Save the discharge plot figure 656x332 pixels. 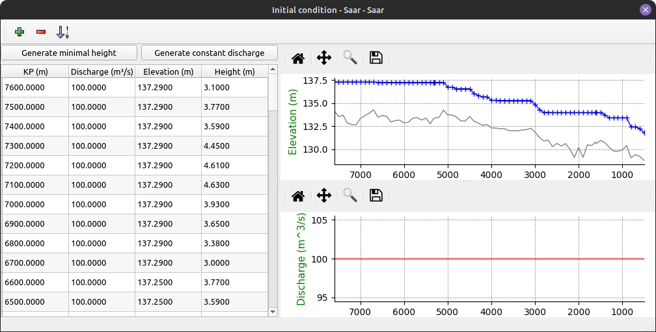[376, 196]
